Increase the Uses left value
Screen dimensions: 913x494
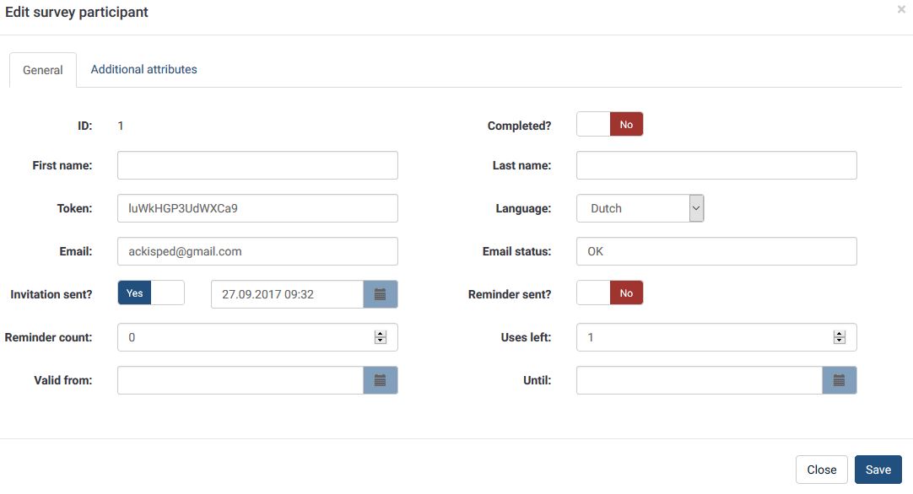click(x=839, y=334)
